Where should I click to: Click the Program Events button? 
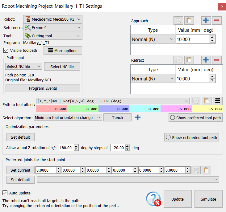click(x=43, y=88)
